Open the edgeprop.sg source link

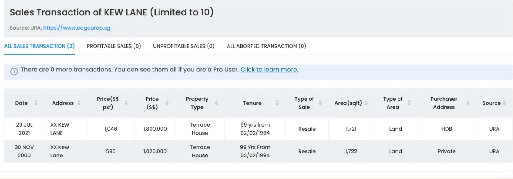click(x=77, y=28)
